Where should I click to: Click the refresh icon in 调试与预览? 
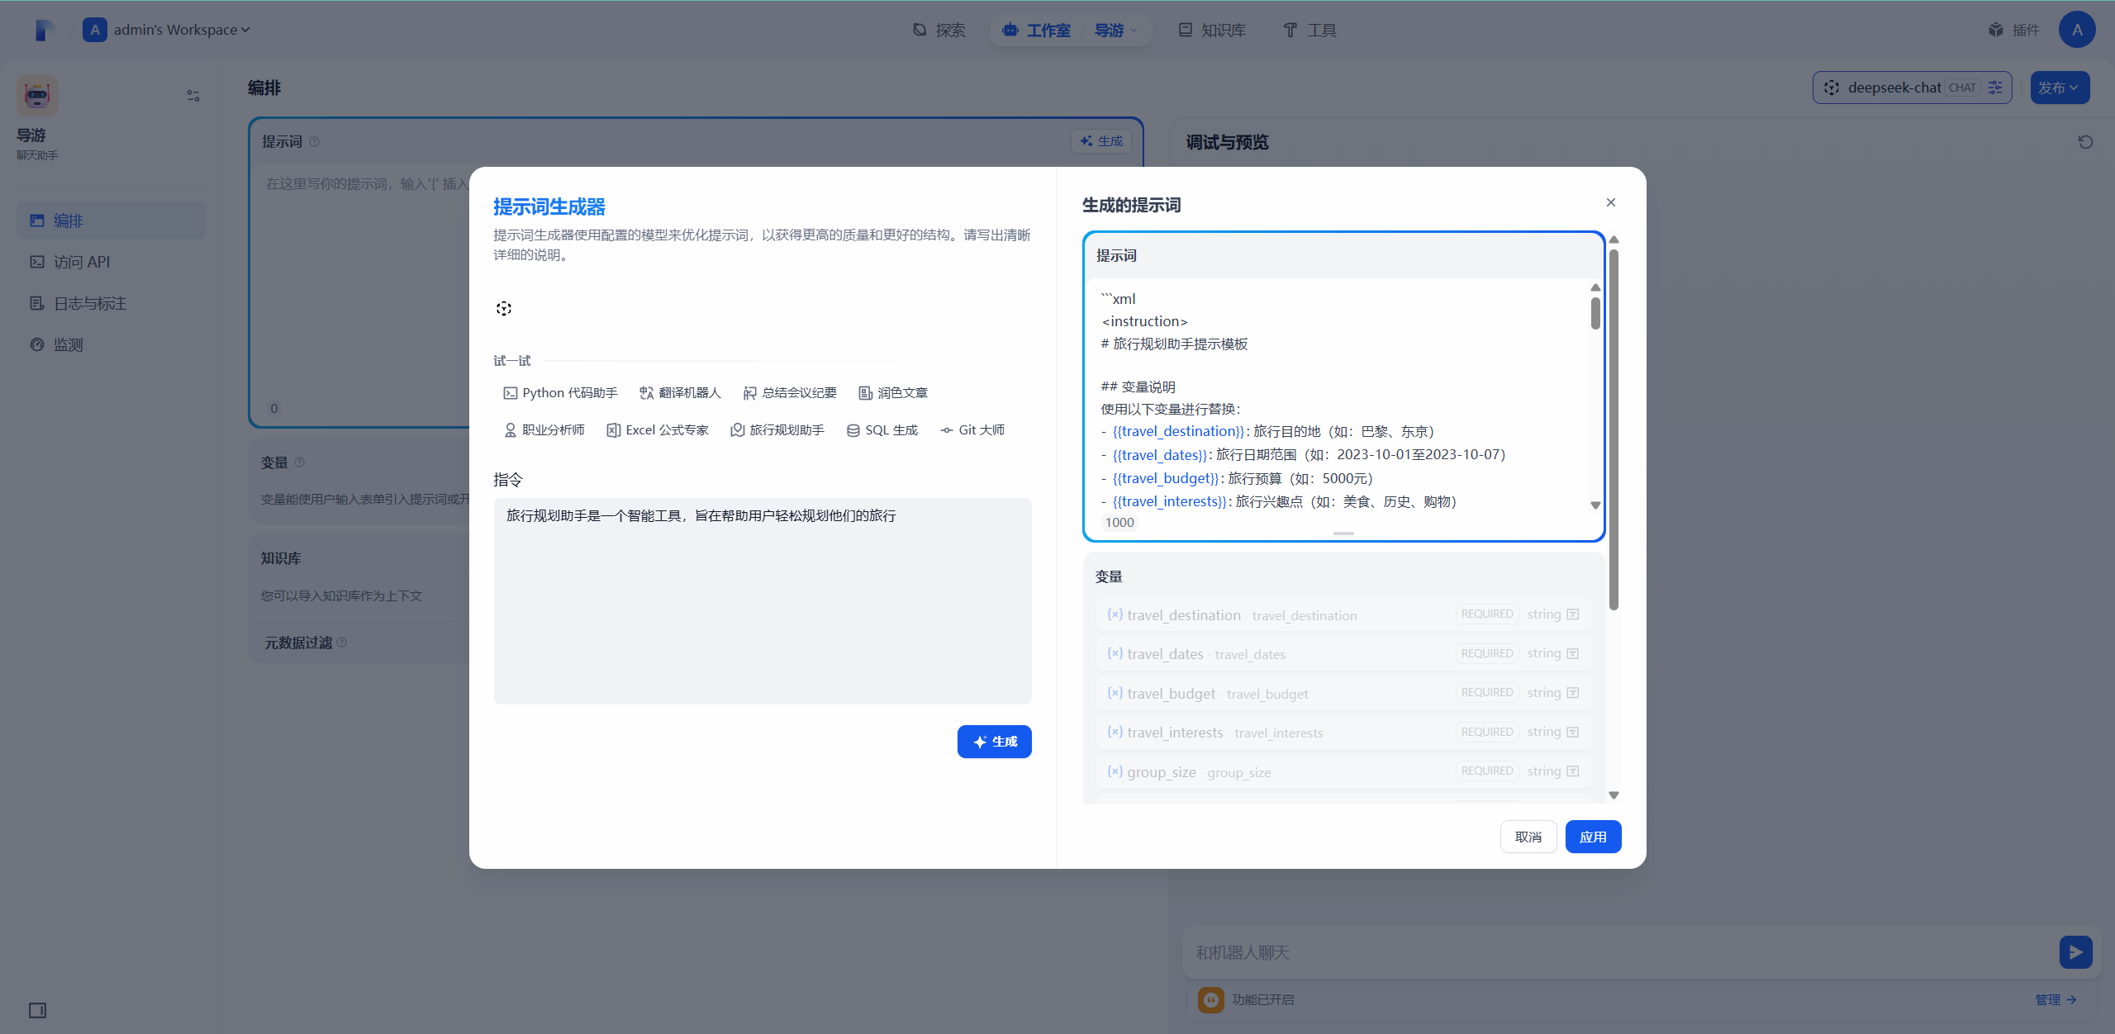2085,142
